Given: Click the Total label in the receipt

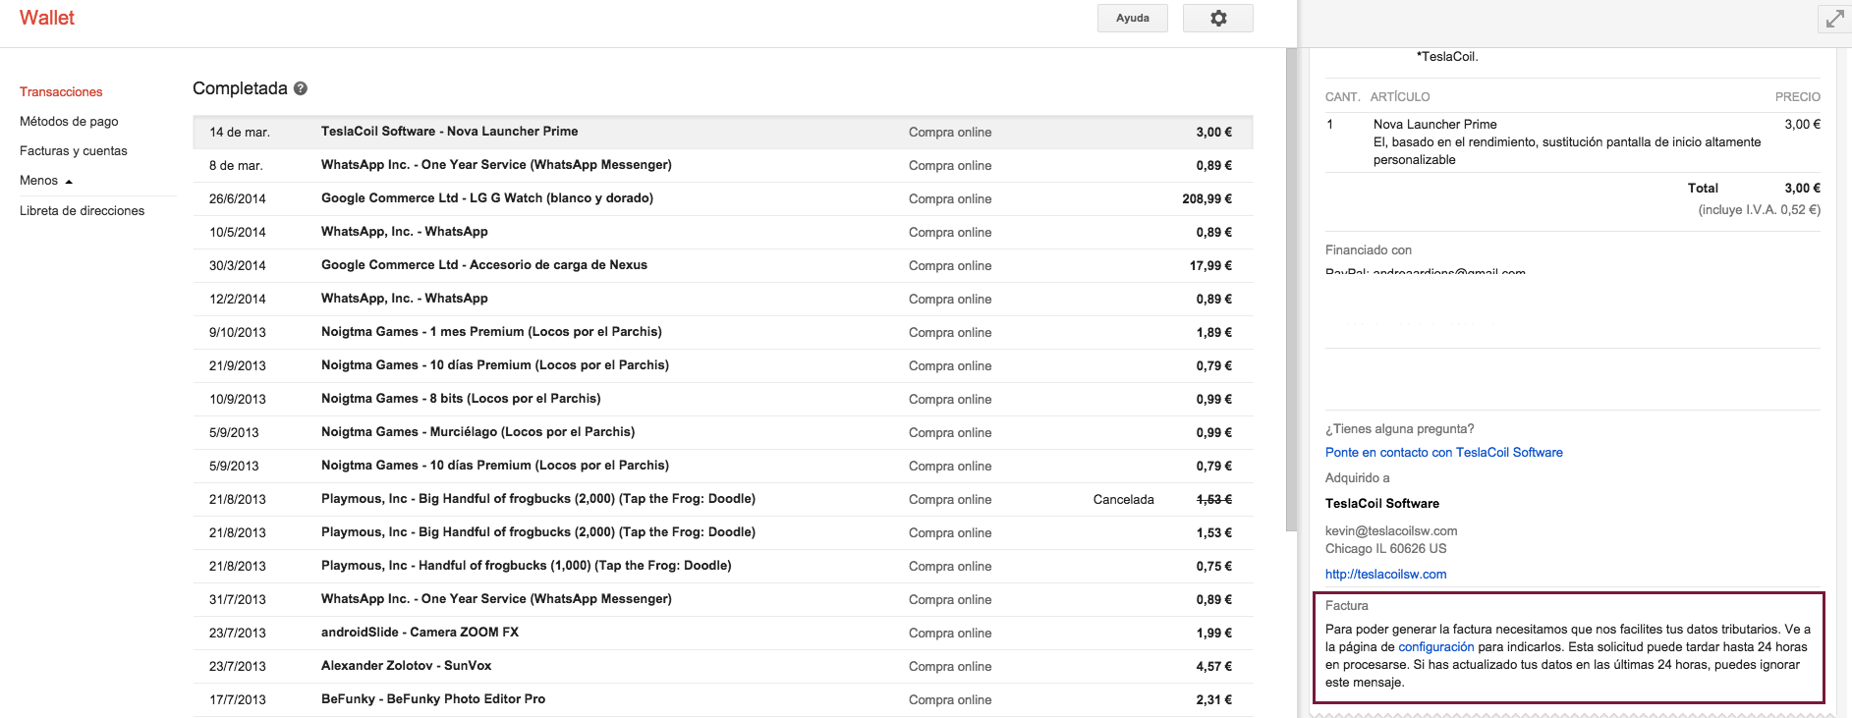Looking at the screenshot, I should pos(1703,188).
